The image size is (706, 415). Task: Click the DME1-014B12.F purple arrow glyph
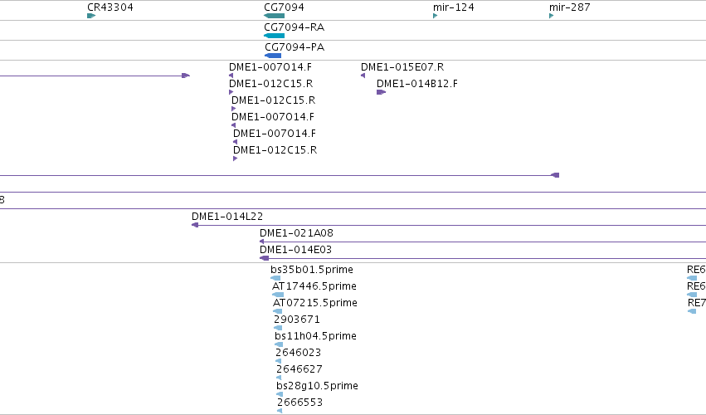pyautogui.click(x=382, y=92)
